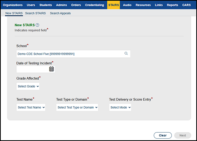Expand Select Test Type or Domain dropdown
Viewport: 197px width, 141px height.
coord(77,107)
